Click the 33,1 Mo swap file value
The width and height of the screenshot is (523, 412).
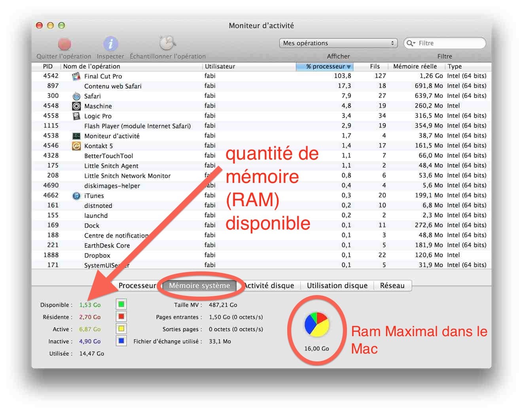220,341
